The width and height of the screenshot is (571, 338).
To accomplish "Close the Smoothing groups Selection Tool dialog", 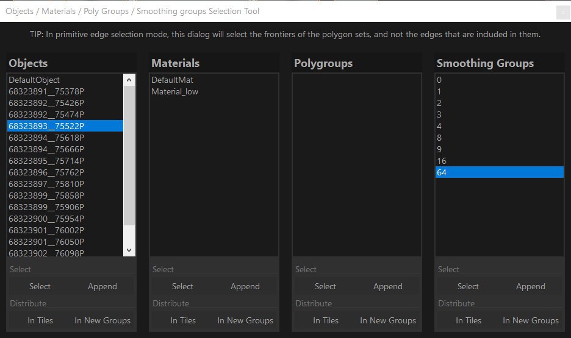I will point(562,12).
